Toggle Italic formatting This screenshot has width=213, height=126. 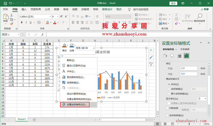pos(26,22)
